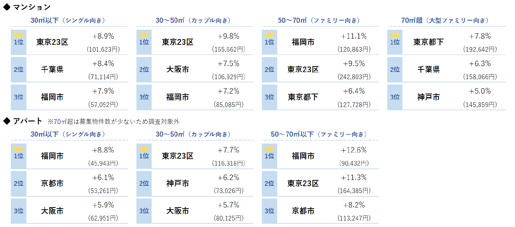Viewport: 515px width, 227px height.
Task: Click 千葉県 in マンション 30㎡以下 ranking
Action: click(x=52, y=69)
